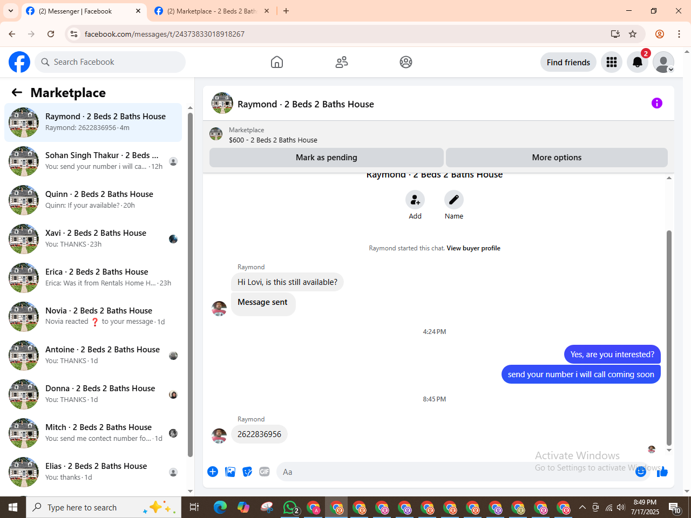Screen dimensions: 691x518
Task: Click the address bar URL
Action: pyautogui.click(x=165, y=34)
